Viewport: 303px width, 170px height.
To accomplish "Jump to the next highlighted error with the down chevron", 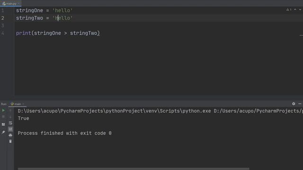I will point(300,9).
